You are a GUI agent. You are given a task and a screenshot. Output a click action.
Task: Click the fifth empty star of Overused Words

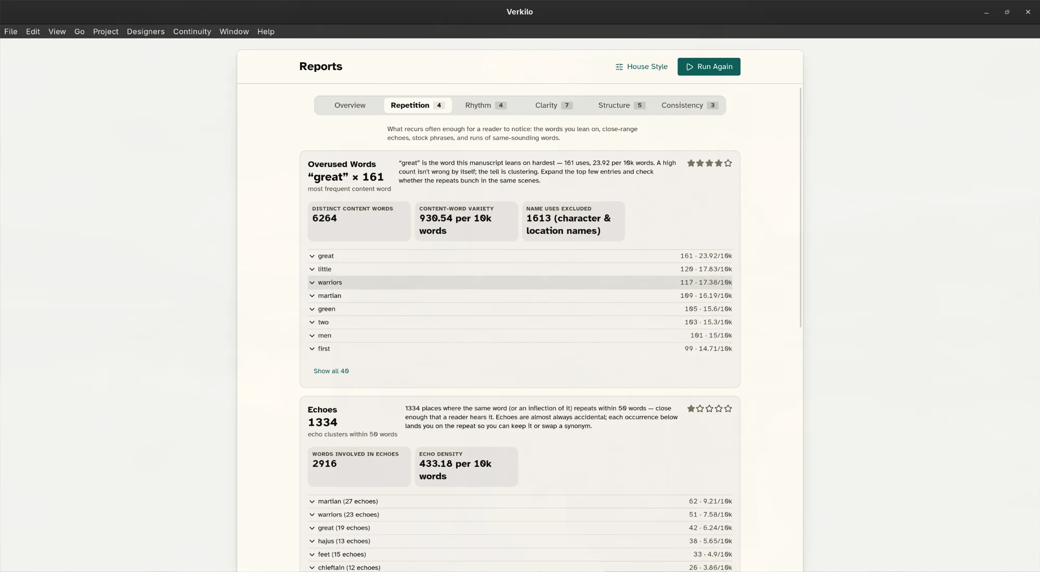pos(728,163)
